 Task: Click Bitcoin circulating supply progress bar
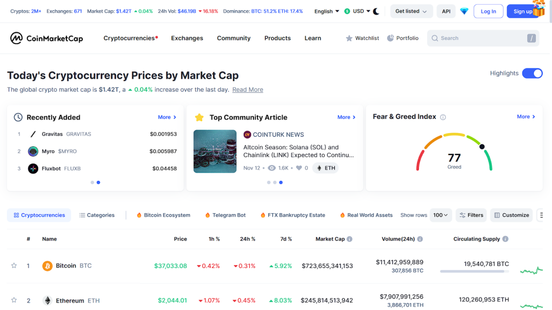474,271
